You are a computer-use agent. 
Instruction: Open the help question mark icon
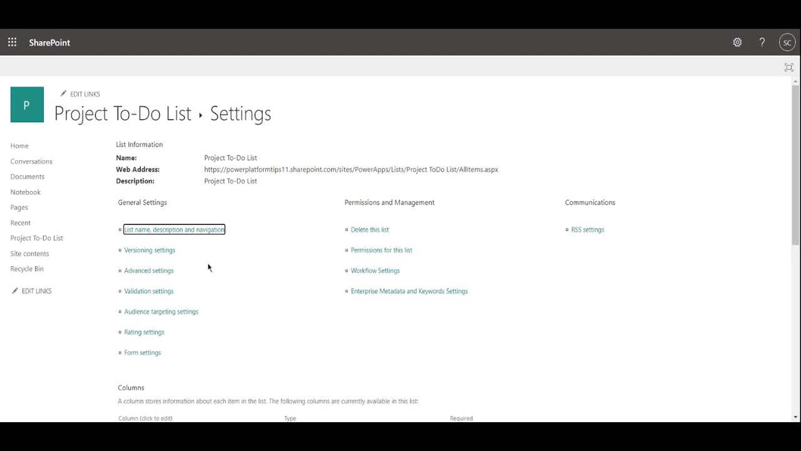click(x=762, y=43)
